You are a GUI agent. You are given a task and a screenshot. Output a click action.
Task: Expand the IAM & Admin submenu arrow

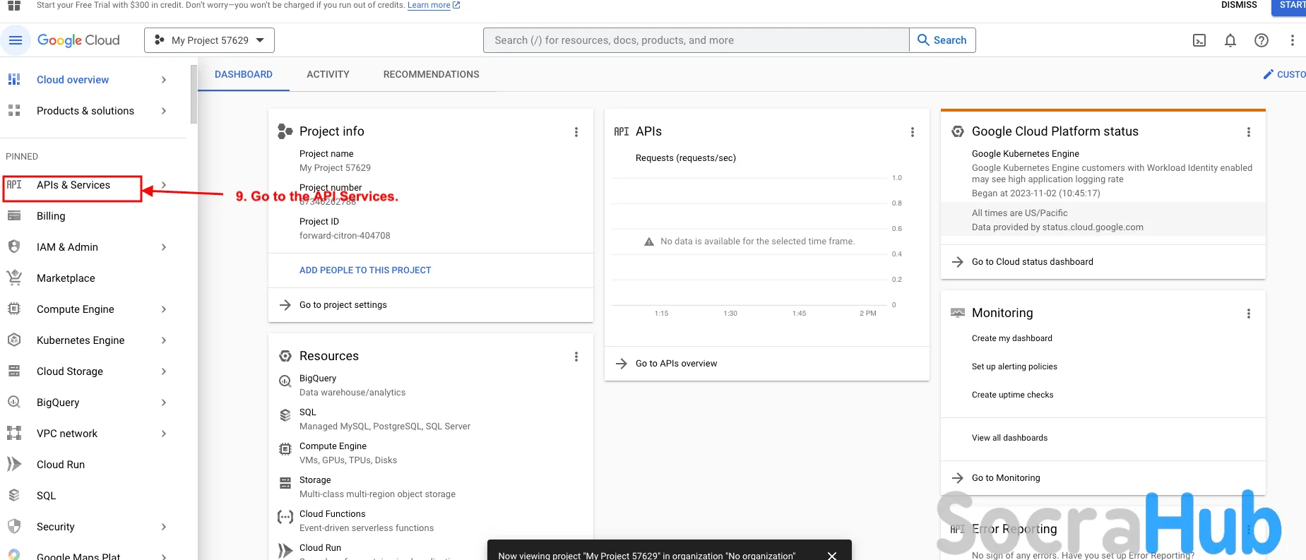coord(164,247)
